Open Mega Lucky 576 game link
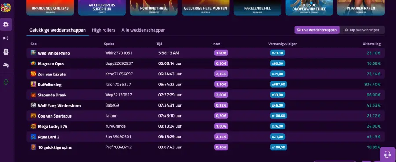Viewport: 396px width, 162px height. point(53,127)
